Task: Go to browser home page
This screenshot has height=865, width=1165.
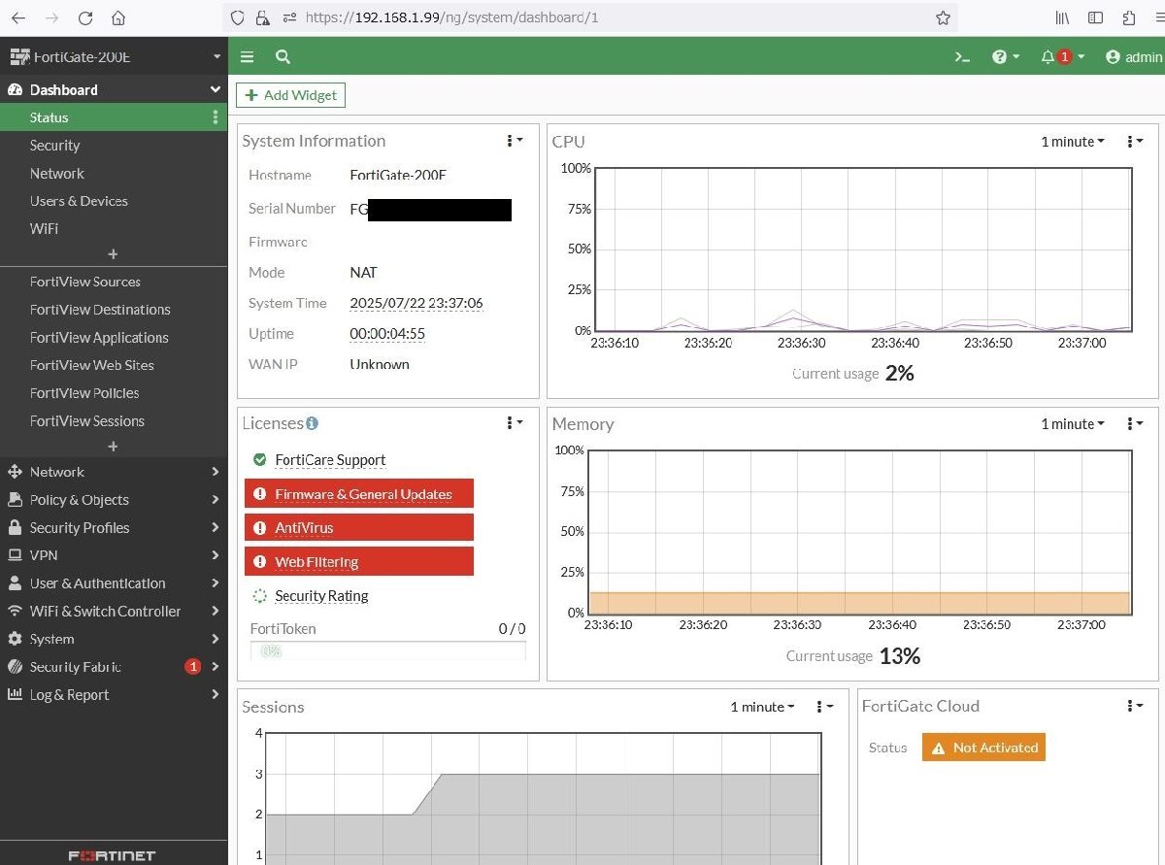Action: 118,17
